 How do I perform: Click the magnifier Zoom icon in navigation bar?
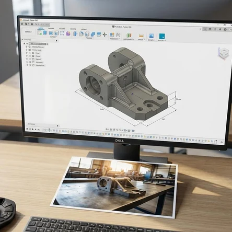pyautogui.click(x=121, y=130)
